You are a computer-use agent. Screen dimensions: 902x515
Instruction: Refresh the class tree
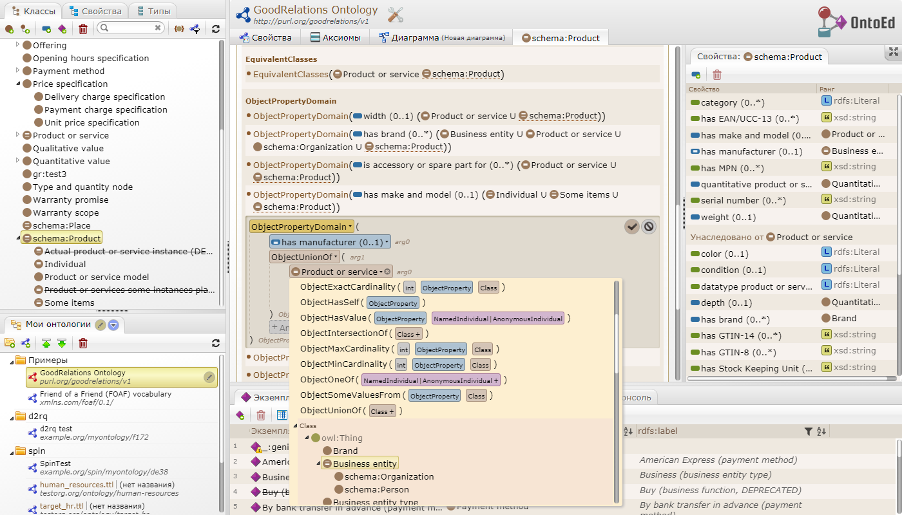click(216, 29)
